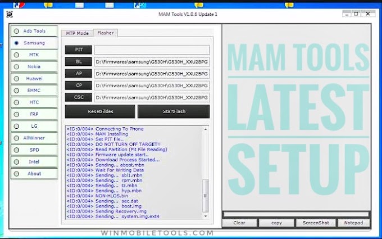Pick the EMMC radio option
The height and width of the screenshot is (239, 382).
(34, 91)
